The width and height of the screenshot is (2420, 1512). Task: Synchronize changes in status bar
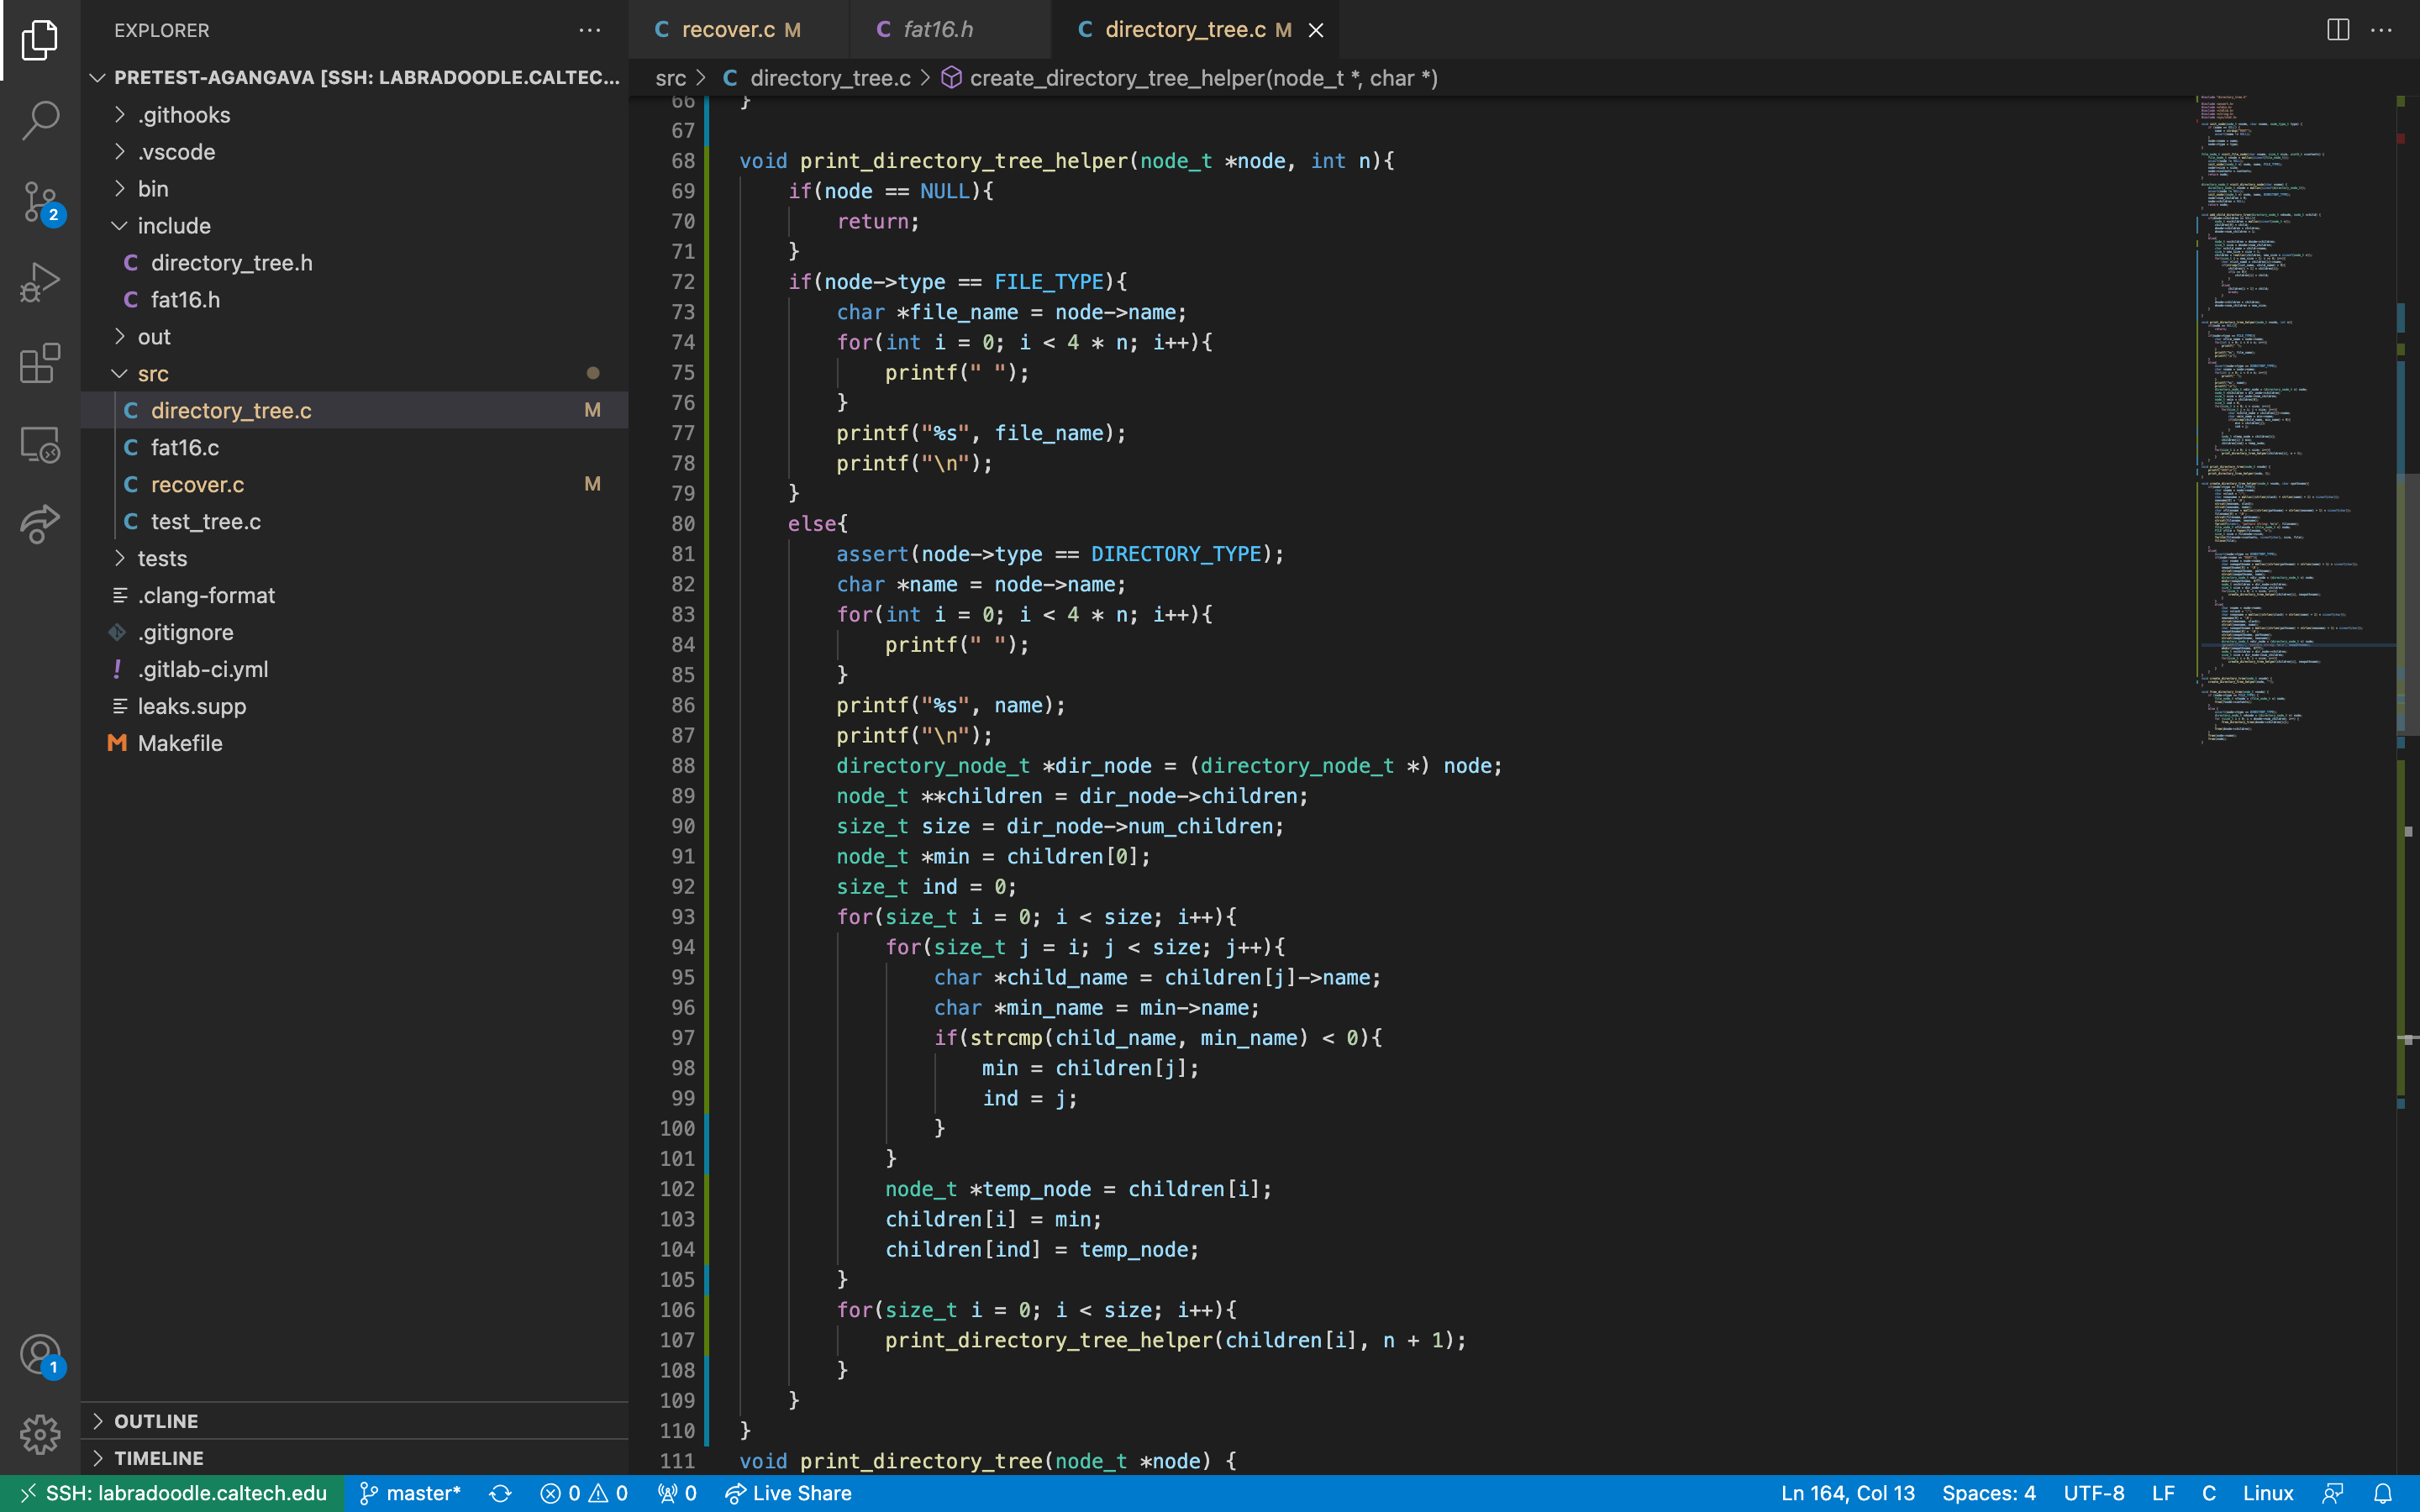(500, 1493)
